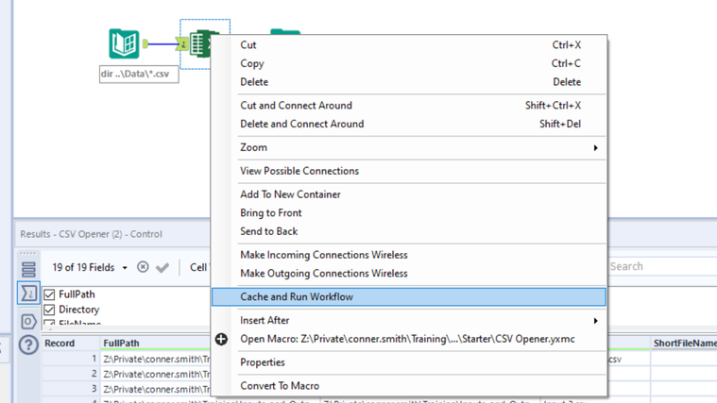Click the Search field in results
This screenshot has height=403, width=717.
(662, 266)
